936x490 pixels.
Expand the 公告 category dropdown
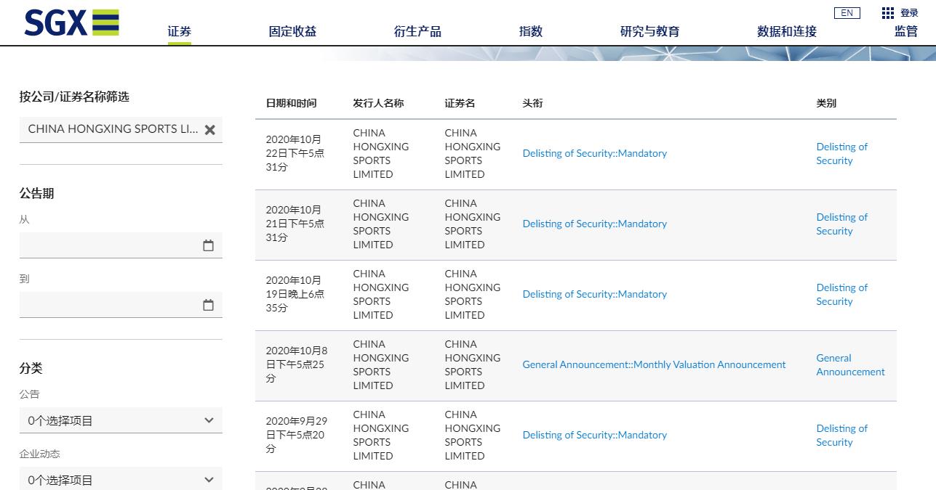coord(121,420)
